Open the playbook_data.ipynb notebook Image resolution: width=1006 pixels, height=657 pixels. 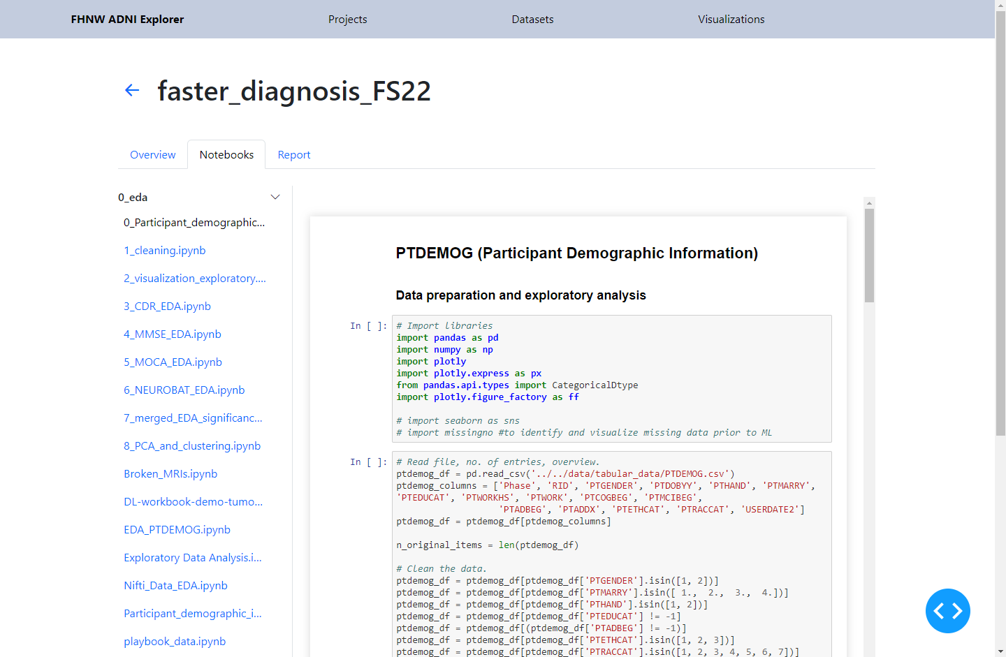pos(175,641)
